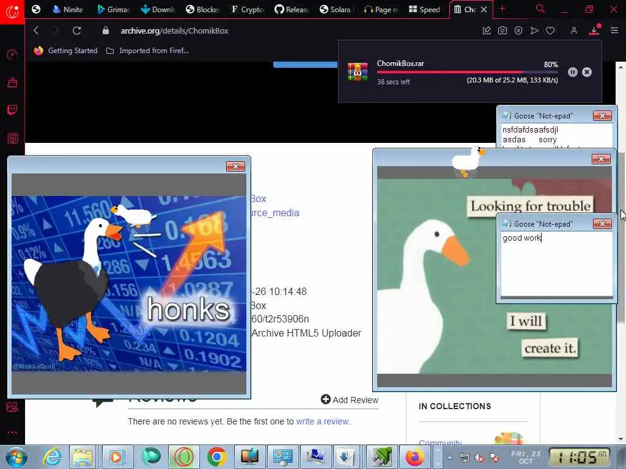Open Windows Media Player from taskbar
Image resolution: width=626 pixels, height=469 pixels.
pyautogui.click(x=117, y=457)
